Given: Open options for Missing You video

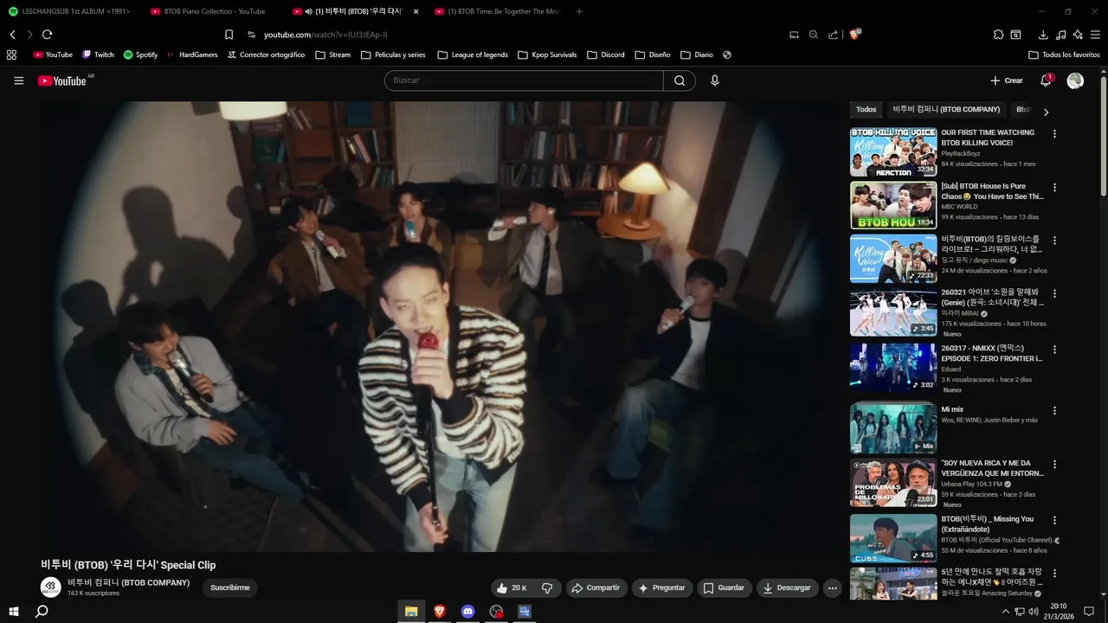Looking at the screenshot, I should [x=1054, y=521].
